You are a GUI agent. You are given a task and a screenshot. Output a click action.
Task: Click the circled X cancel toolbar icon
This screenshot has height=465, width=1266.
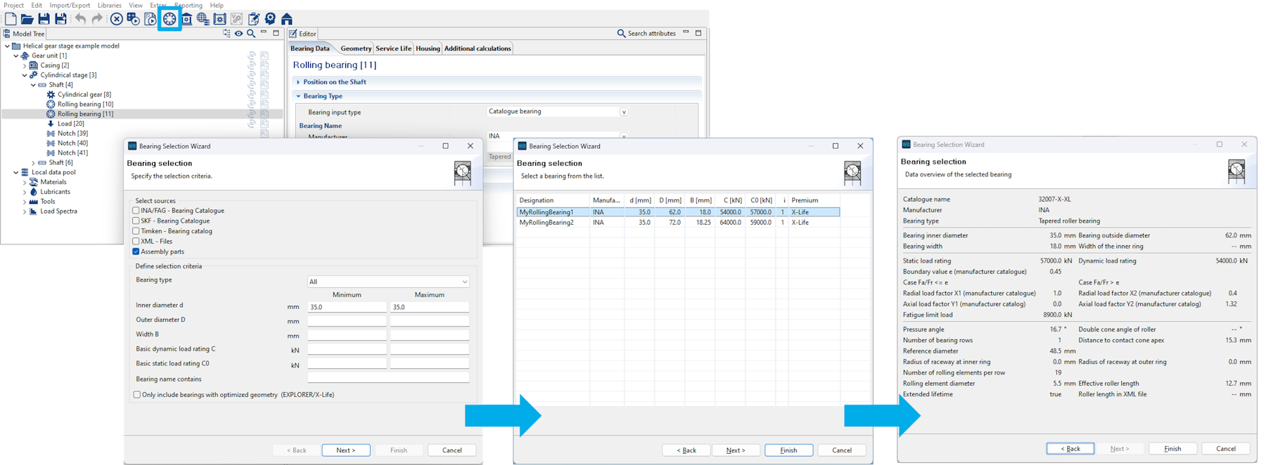117,19
